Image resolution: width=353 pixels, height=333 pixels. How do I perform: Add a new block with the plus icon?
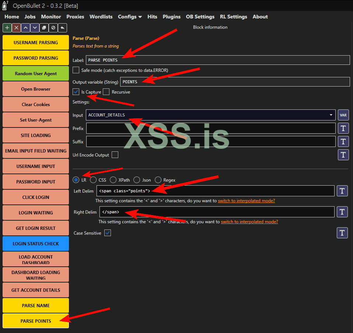(x=7, y=28)
